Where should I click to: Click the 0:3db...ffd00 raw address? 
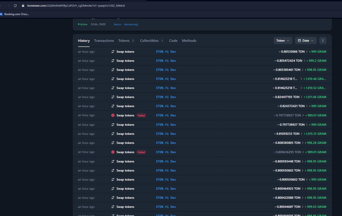(x=98, y=24)
